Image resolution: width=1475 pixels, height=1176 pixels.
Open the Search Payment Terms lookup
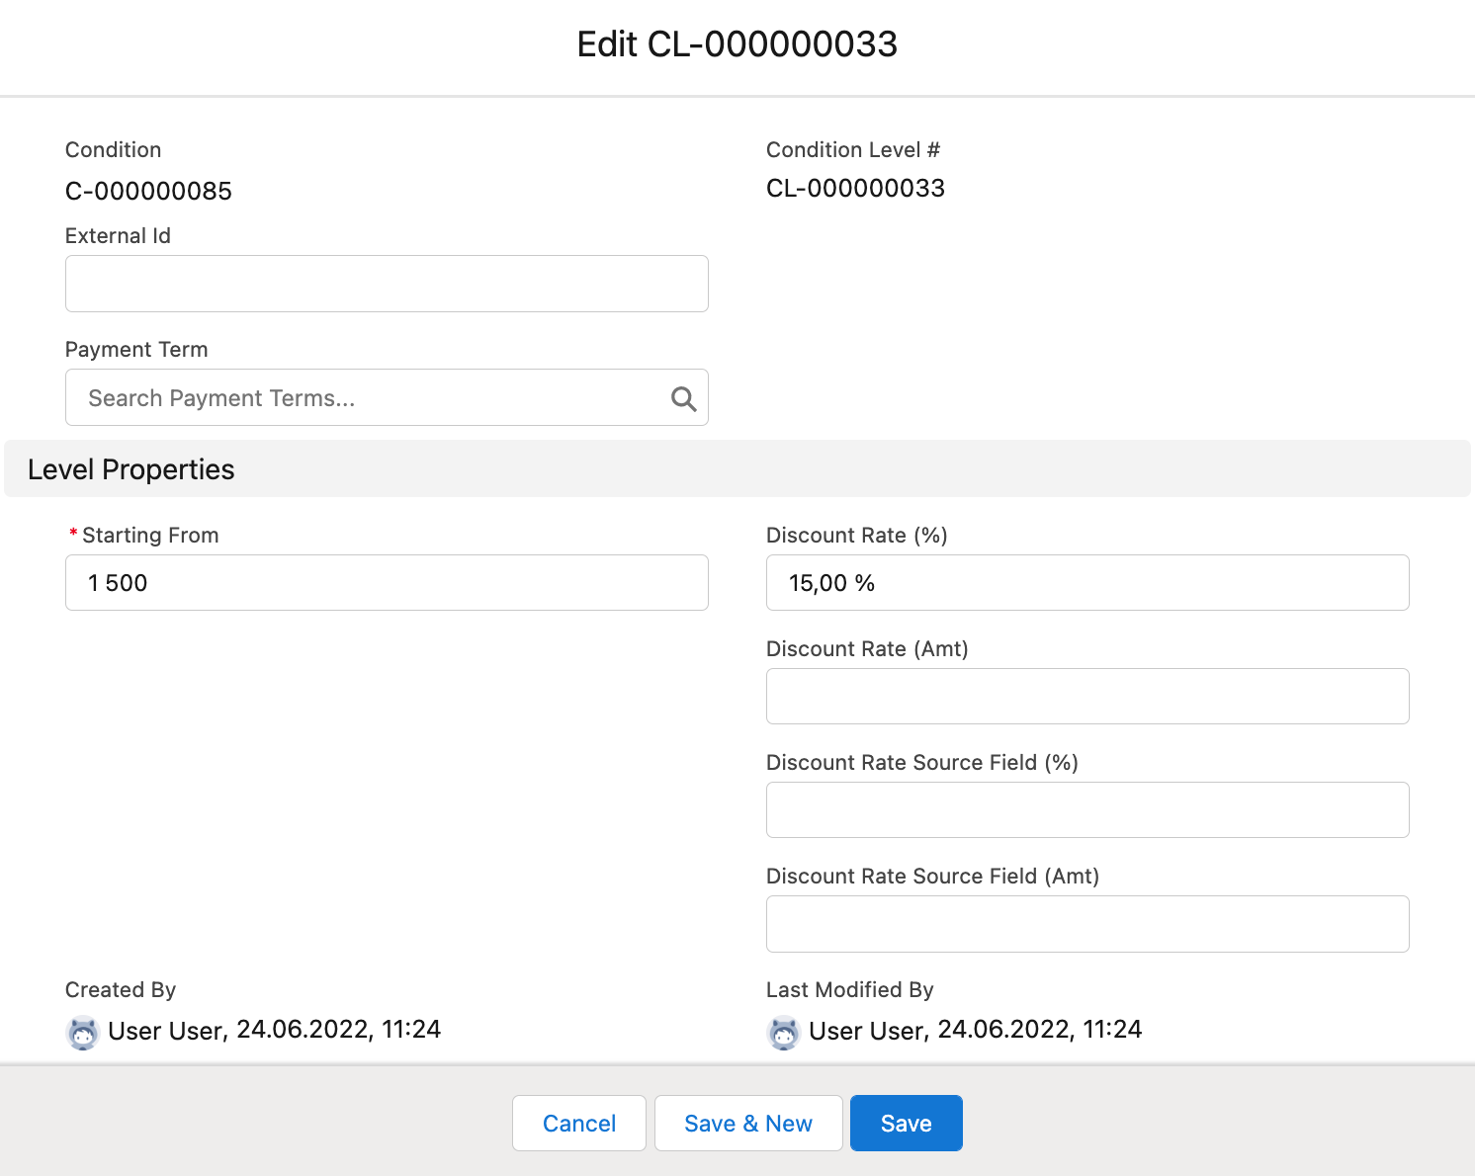(x=366, y=398)
